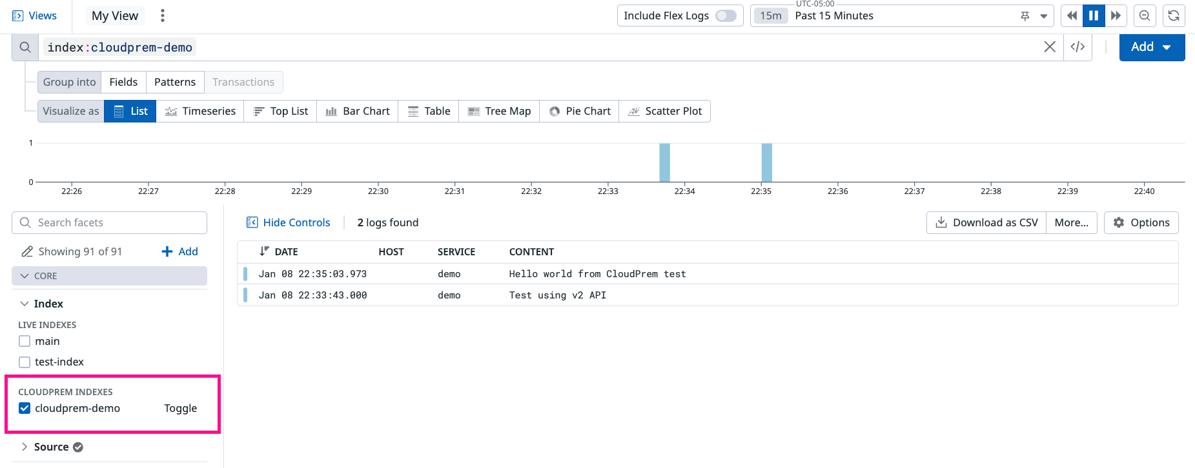Switch to Patterns grouping tab
1195x468 pixels.
pos(174,82)
